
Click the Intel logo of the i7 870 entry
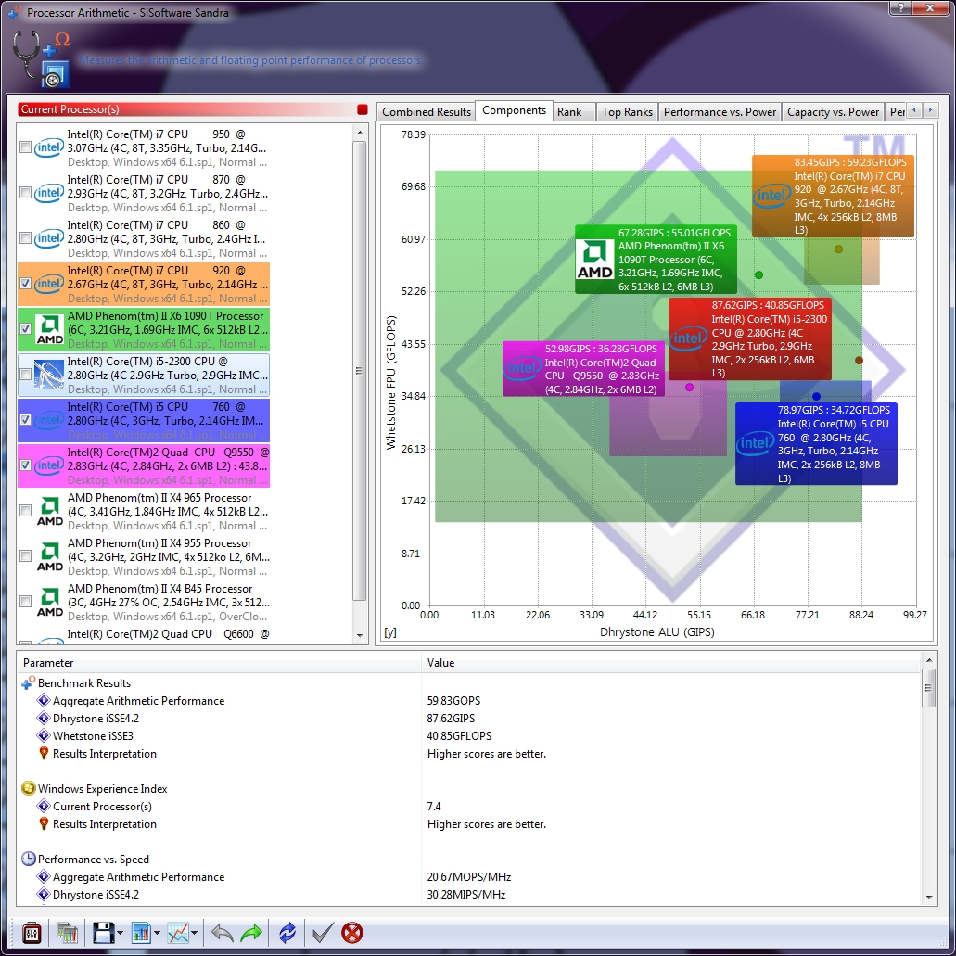[x=49, y=193]
